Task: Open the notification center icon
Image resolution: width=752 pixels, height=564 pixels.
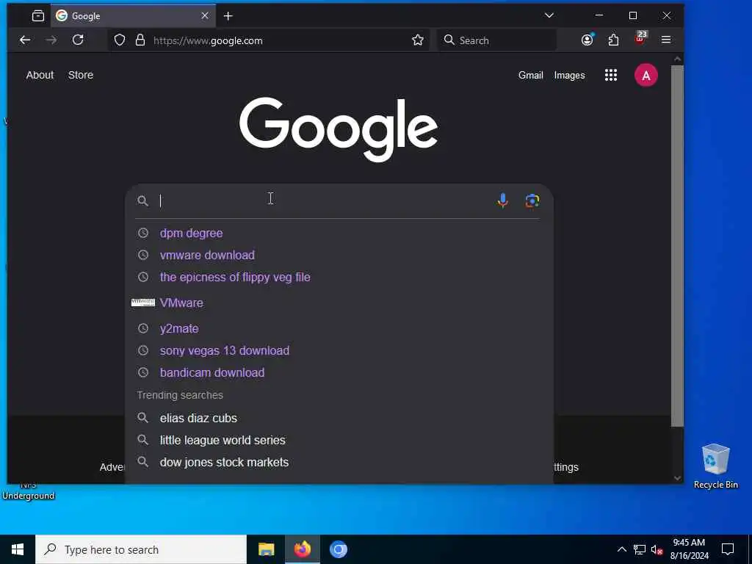Action: pos(728,549)
